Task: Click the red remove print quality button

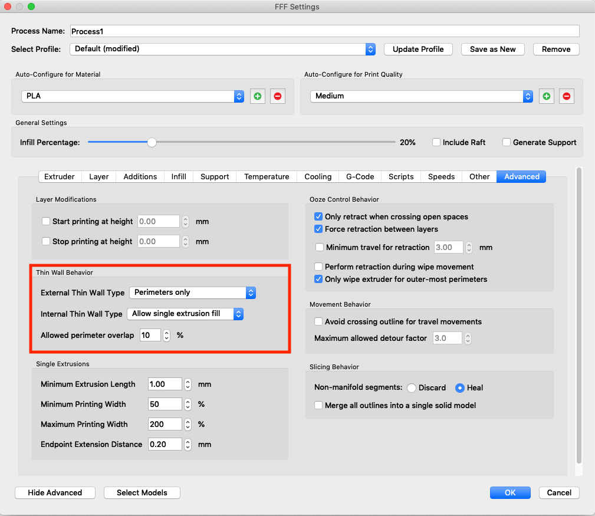Action: coord(567,96)
